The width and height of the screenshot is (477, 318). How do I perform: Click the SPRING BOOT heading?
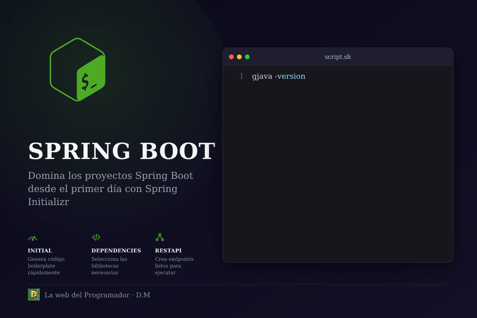pos(122,151)
